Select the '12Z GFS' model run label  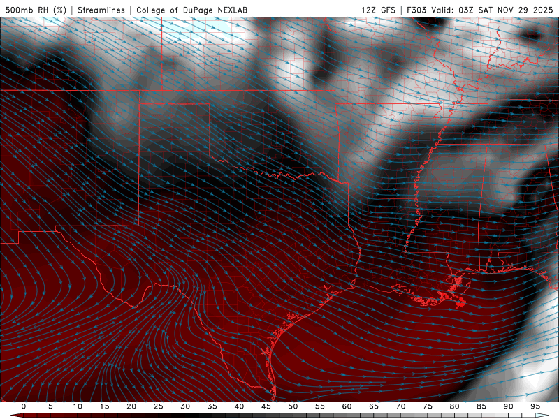tap(378, 10)
